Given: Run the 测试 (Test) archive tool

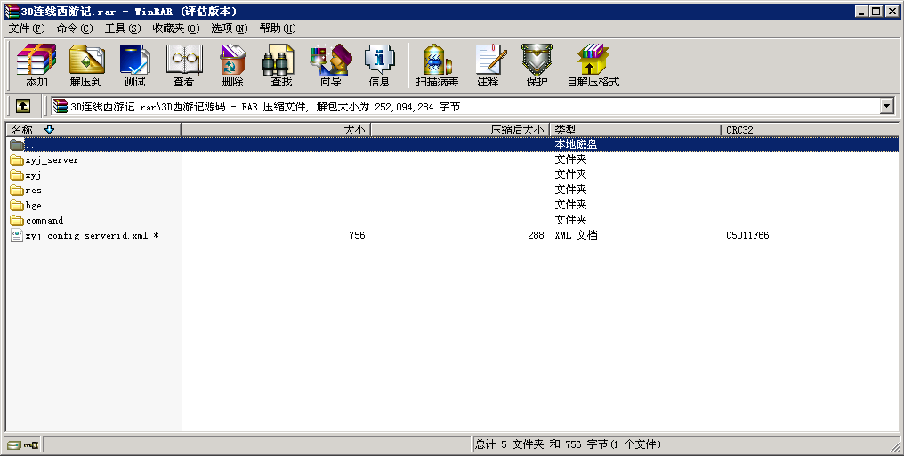Looking at the screenshot, I should click(x=134, y=65).
